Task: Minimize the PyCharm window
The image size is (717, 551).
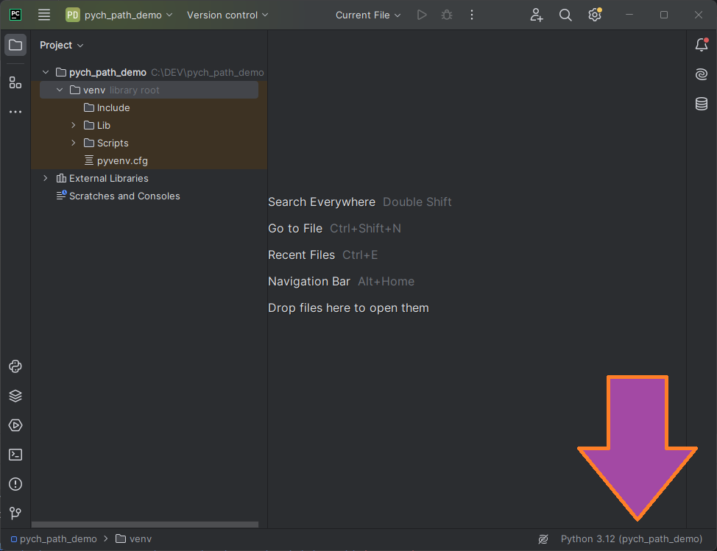Action: point(629,15)
